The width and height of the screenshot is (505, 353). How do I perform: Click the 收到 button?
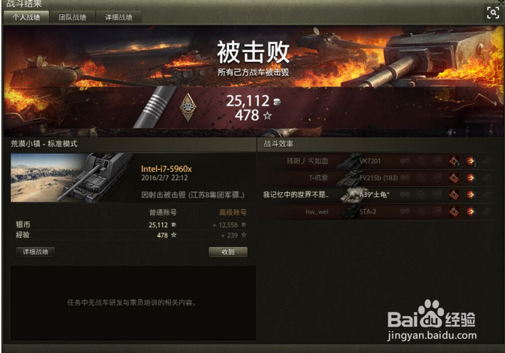point(228,252)
